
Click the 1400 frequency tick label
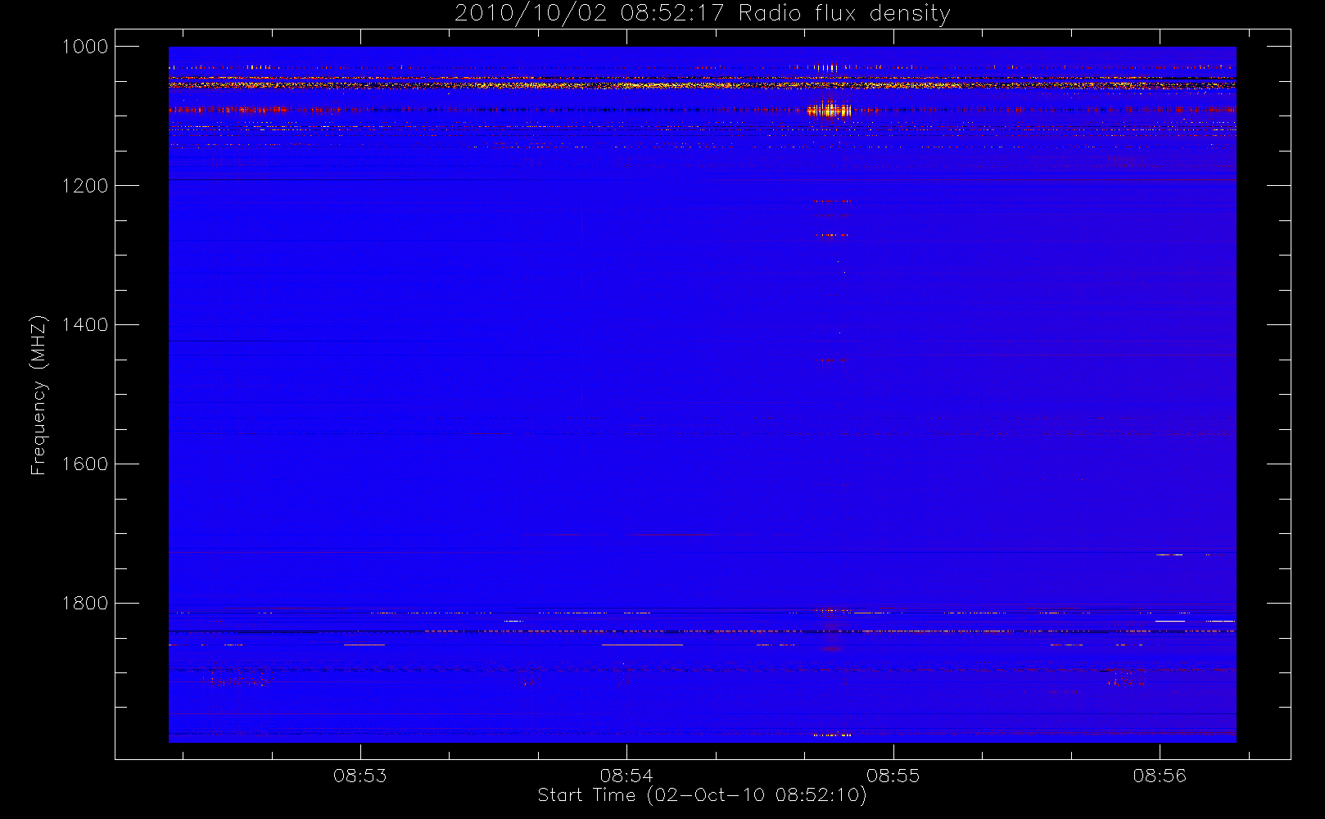coord(85,325)
